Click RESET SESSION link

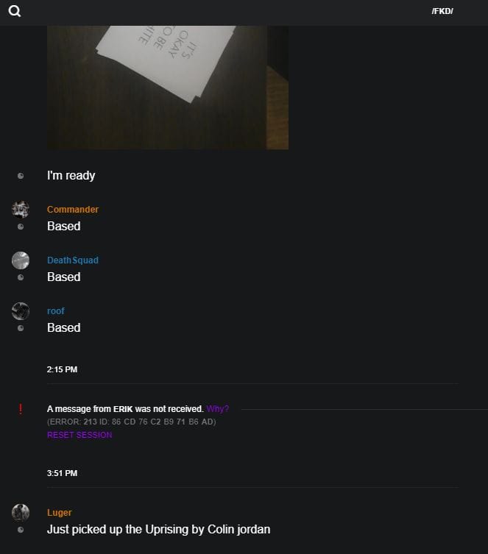click(x=79, y=435)
